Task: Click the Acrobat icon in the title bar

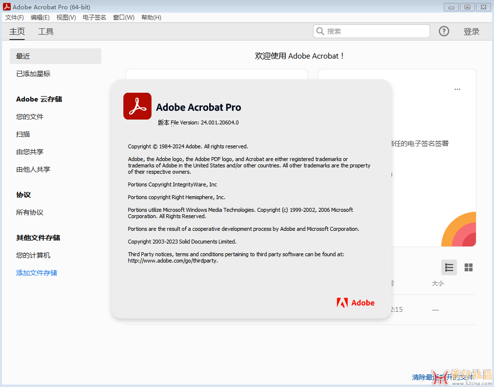Action: (7, 7)
